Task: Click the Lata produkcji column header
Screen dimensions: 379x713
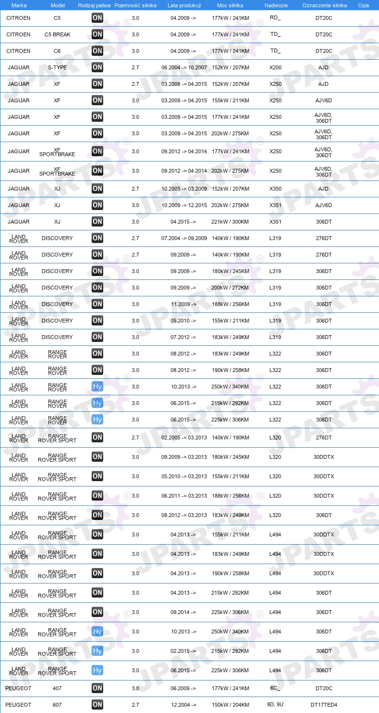Action: (x=184, y=5)
